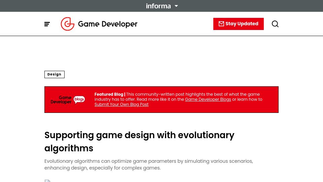Image resolution: width=323 pixels, height=182 pixels.
Task: Open the Game Developer Blogs link
Action: [208, 99]
